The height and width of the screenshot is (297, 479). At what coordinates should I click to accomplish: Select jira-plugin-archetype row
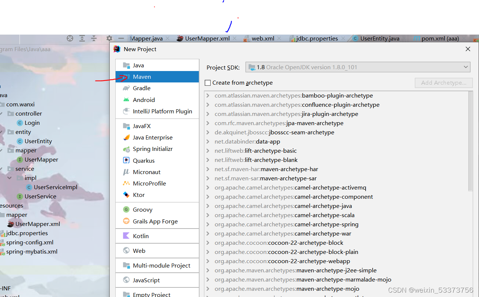point(337,114)
